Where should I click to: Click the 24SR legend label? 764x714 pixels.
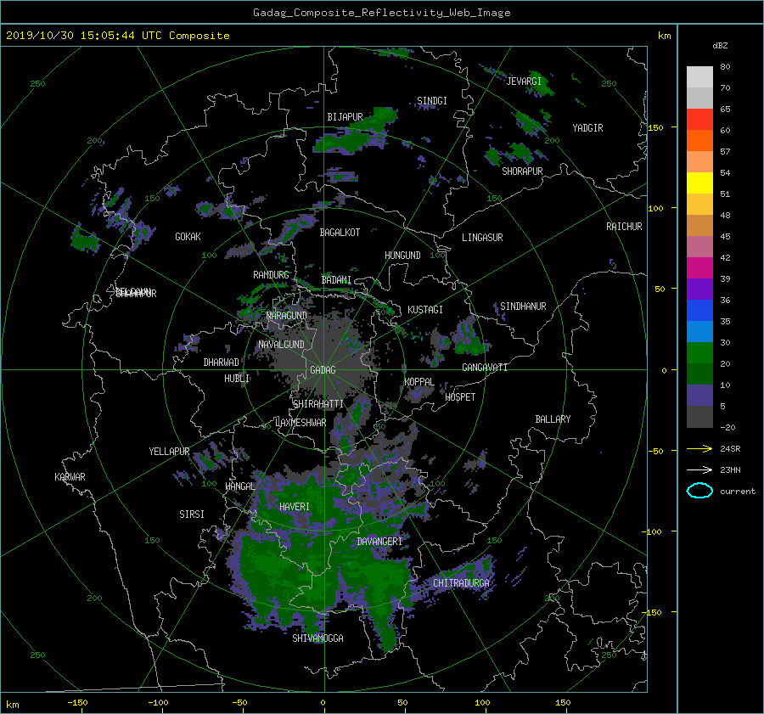tap(730, 448)
